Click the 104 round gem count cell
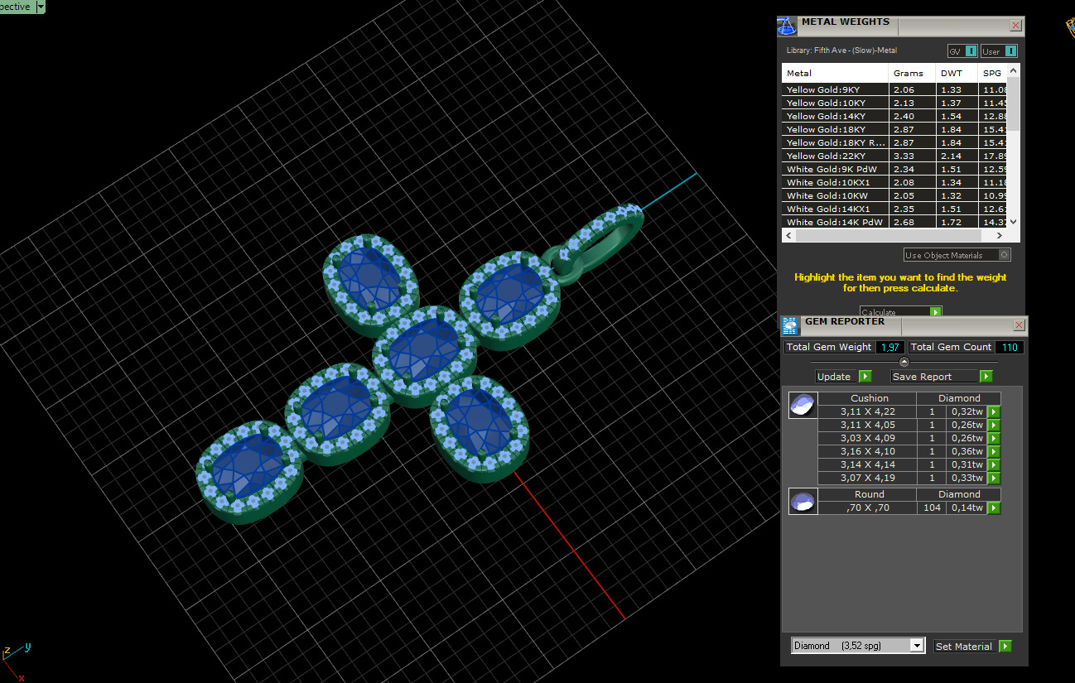Image resolution: width=1075 pixels, height=683 pixels. (932, 507)
